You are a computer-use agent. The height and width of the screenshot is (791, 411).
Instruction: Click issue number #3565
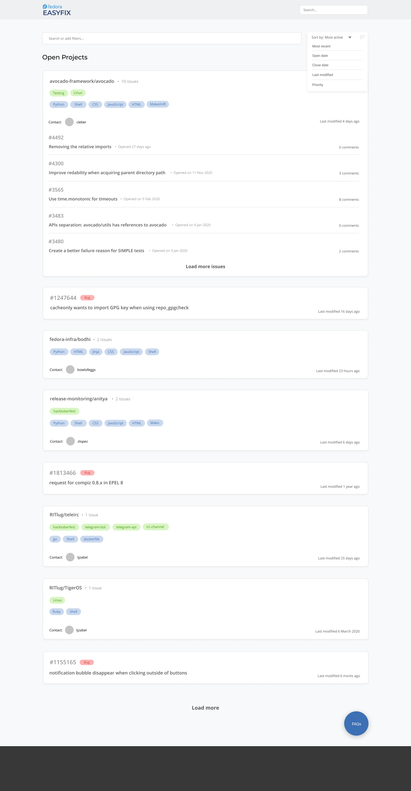pyautogui.click(x=56, y=190)
